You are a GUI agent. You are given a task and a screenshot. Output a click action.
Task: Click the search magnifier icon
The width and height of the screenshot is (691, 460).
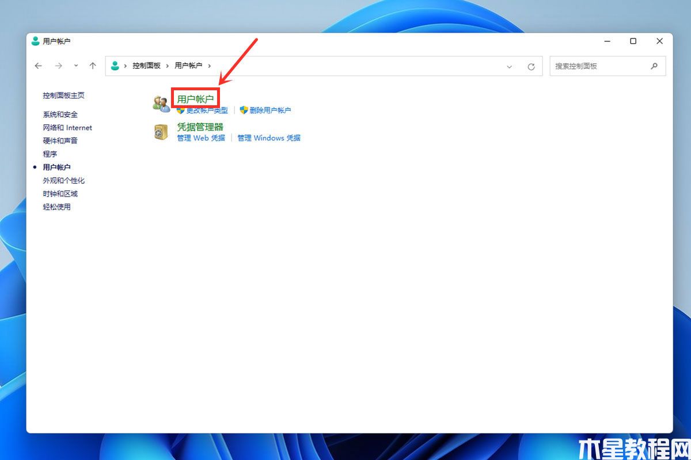tap(654, 66)
